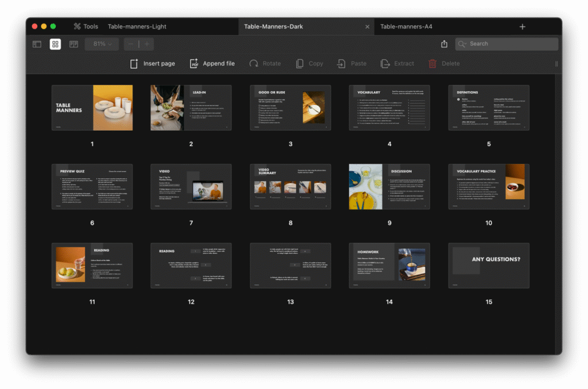This screenshot has height=389, width=588.
Task: Open the Tools menu
Action: tap(86, 26)
